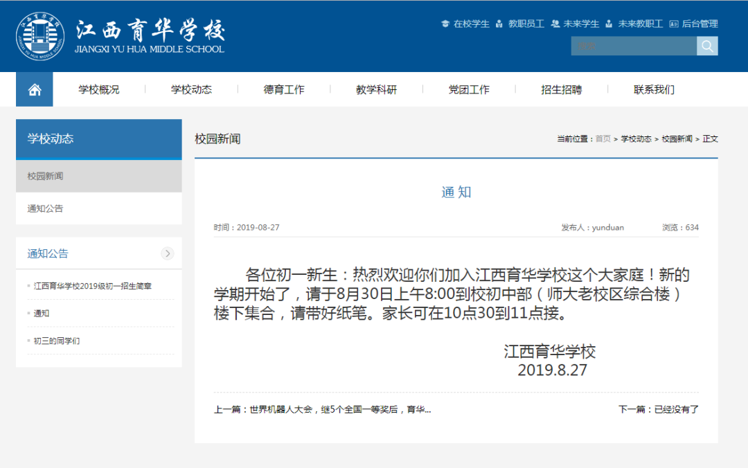Click the home icon in navigation bar
The image size is (748, 468).
[35, 89]
